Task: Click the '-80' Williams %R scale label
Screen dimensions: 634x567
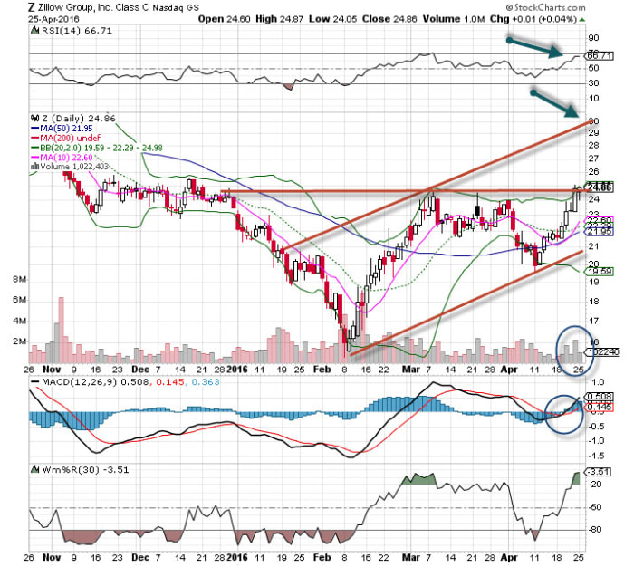Action: click(x=596, y=529)
